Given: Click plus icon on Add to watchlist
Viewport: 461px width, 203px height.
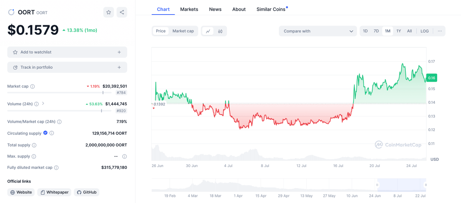Looking at the screenshot, I should pos(119,52).
